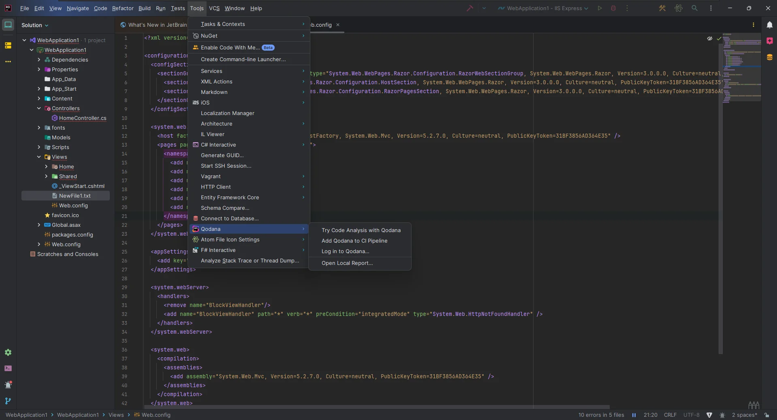Start debugging with the bug icon
The image size is (777, 420).
[x=613, y=8]
